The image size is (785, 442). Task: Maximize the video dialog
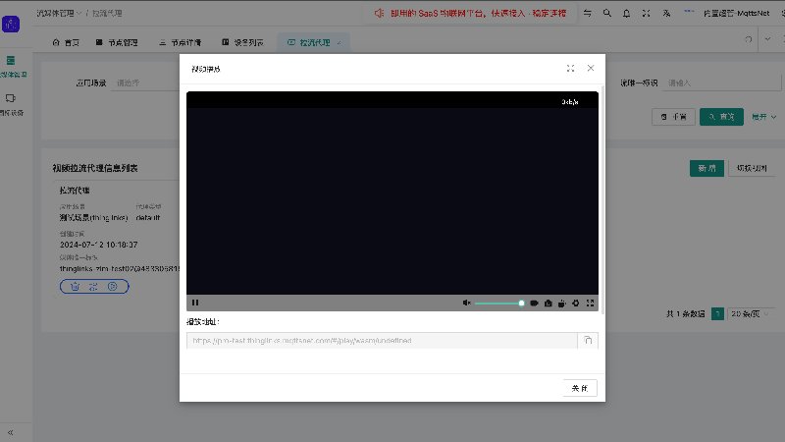570,68
